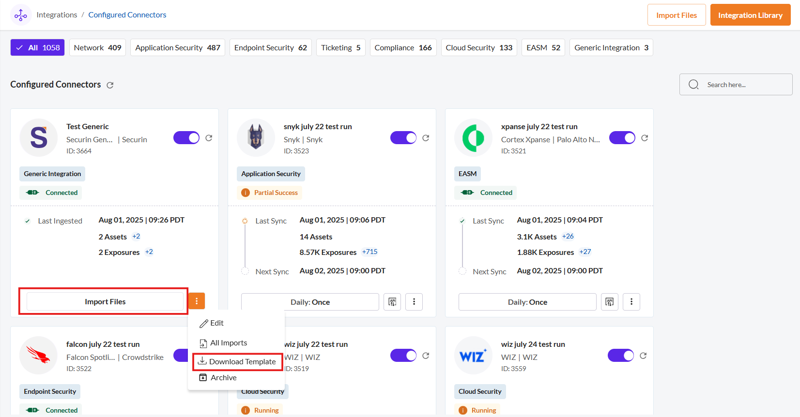
Task: Click the orange three-dot menu on Test Generic
Action: 197,301
